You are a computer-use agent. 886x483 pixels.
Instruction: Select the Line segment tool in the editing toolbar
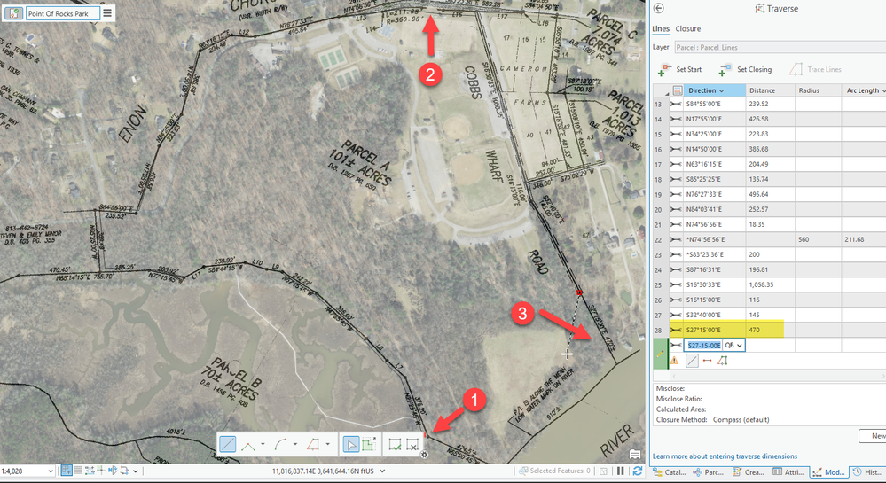[228, 445]
